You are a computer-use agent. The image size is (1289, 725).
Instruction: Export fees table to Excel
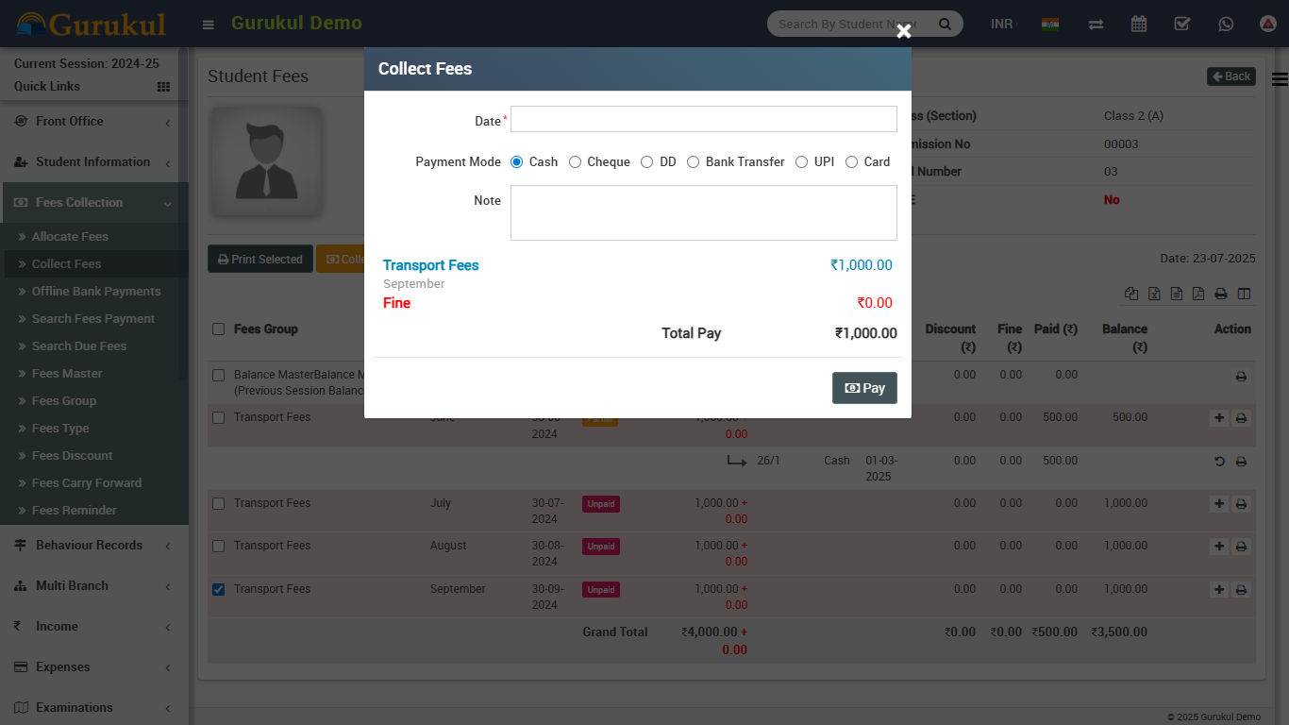pos(1154,294)
